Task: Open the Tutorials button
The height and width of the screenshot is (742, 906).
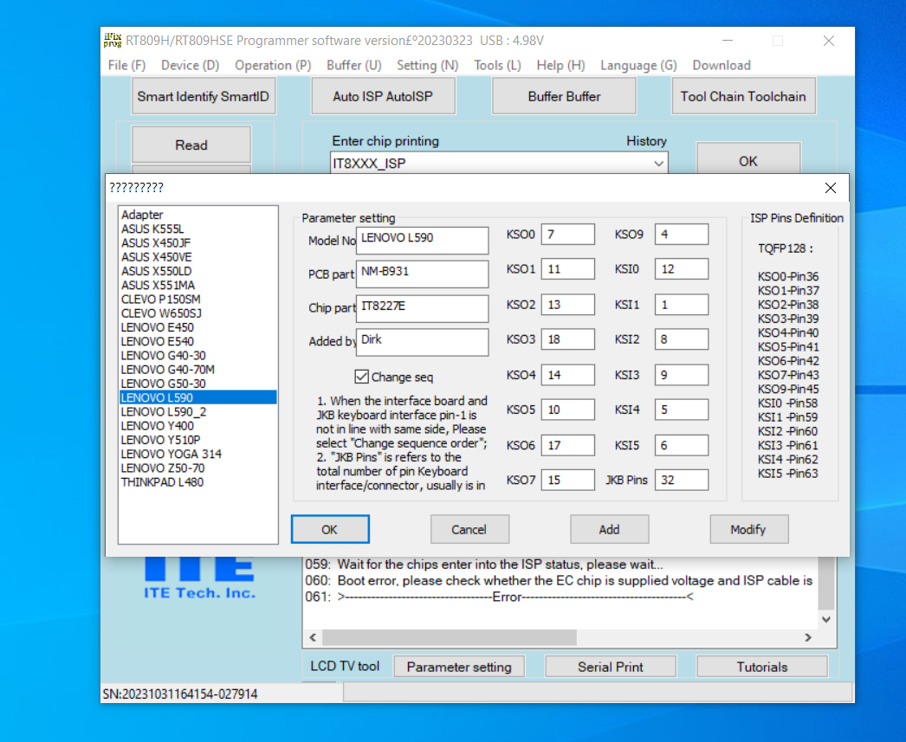Action: 761,667
